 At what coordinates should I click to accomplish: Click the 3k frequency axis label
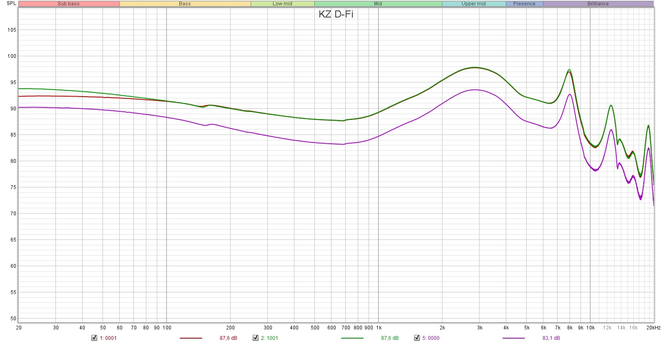click(480, 328)
